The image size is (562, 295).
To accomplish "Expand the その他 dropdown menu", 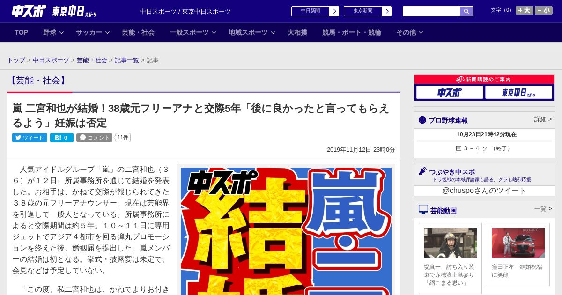I will 410,32.
